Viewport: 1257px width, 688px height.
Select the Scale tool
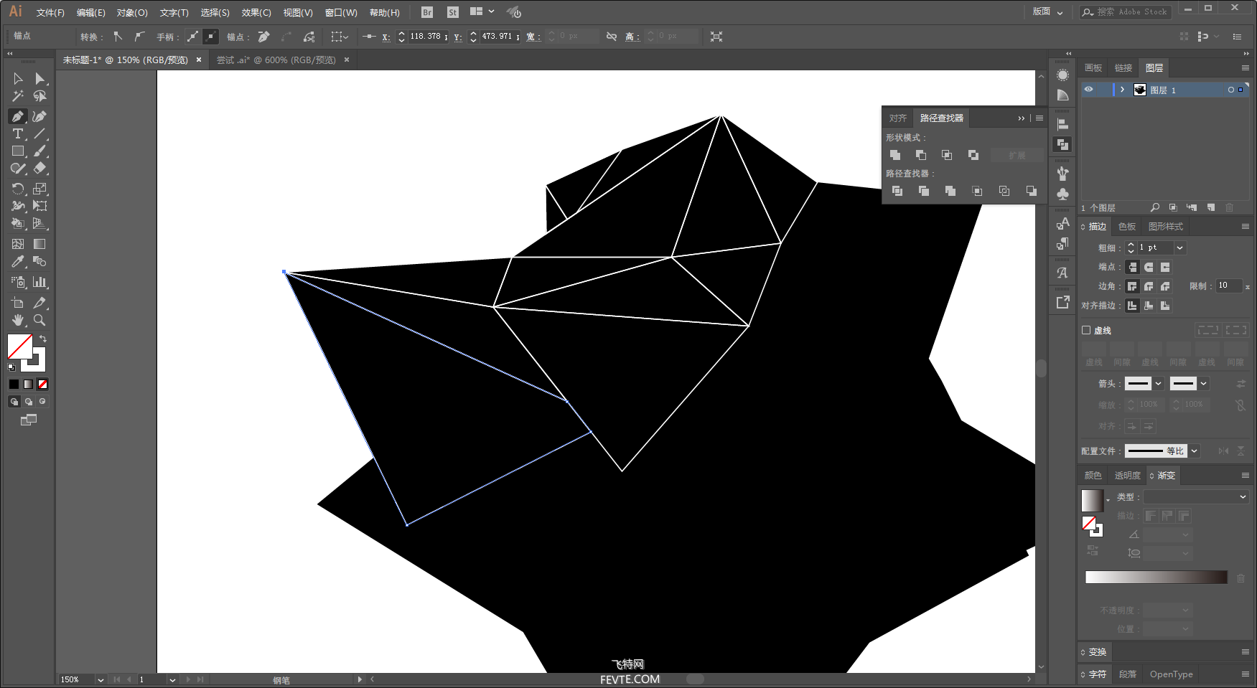click(x=40, y=189)
